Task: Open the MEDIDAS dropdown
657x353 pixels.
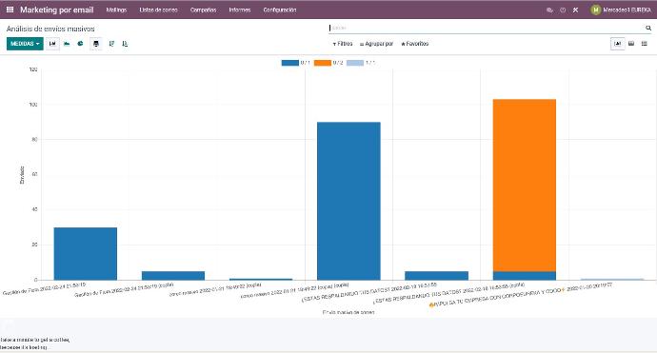Action: click(25, 44)
